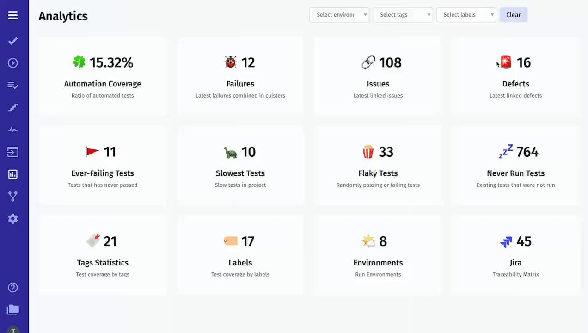Open the Defects siren card

click(515, 76)
